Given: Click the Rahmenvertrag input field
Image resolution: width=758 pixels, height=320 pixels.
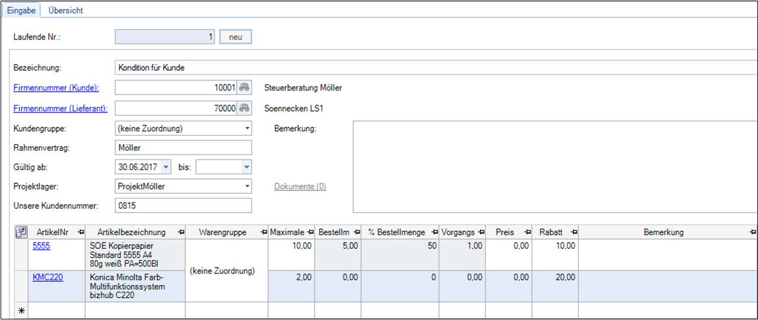Looking at the screenshot, I should coord(182,148).
